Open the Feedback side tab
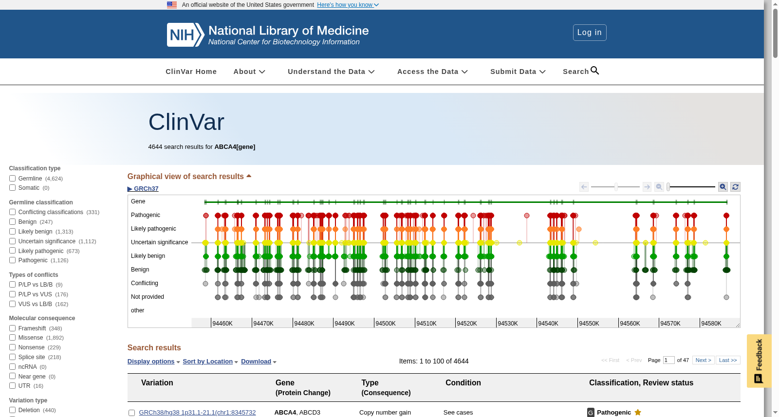779x417 pixels. tap(759, 361)
